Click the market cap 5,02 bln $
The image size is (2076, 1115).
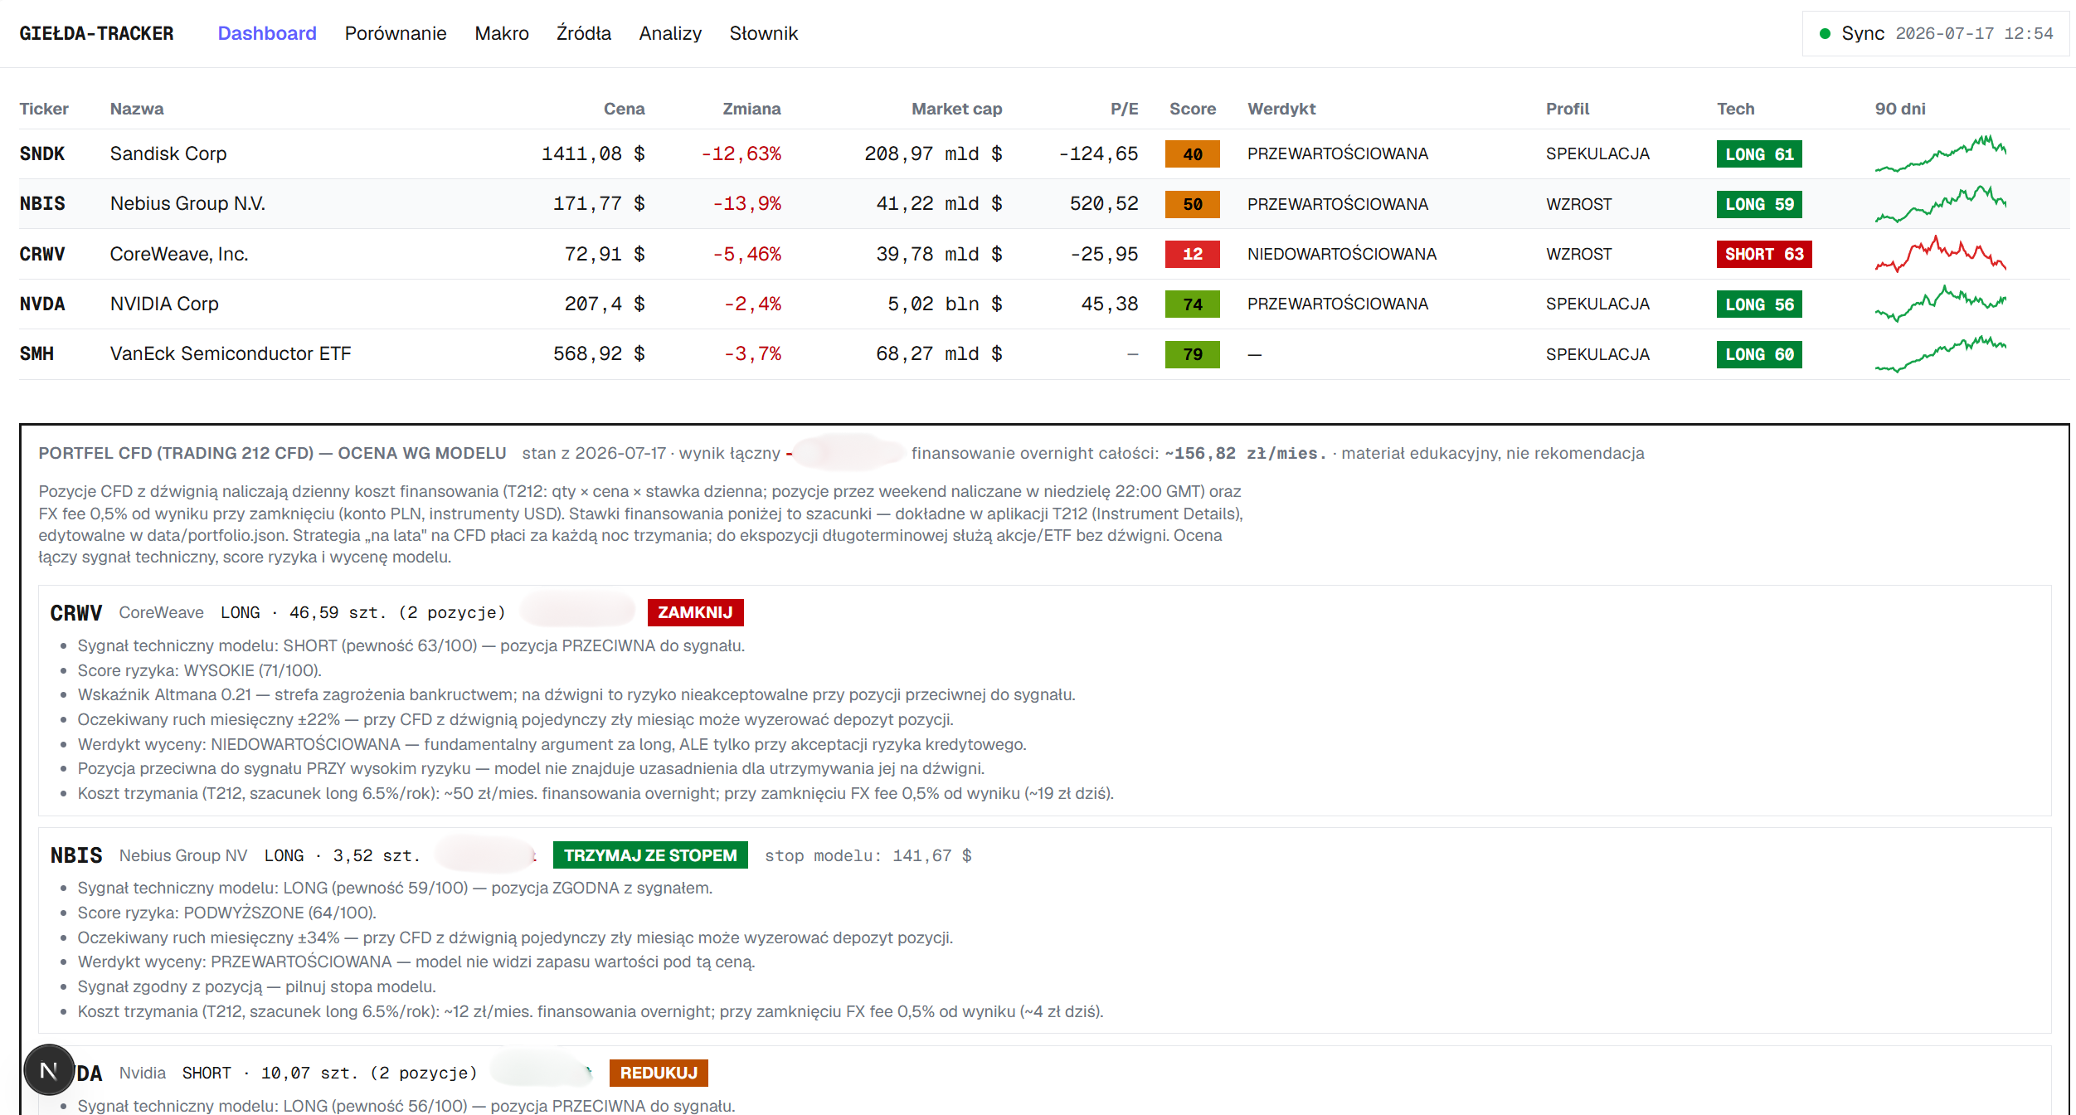point(945,304)
